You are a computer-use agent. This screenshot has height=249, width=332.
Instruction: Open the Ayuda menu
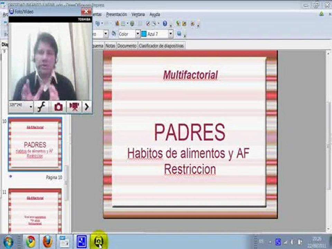click(x=155, y=15)
